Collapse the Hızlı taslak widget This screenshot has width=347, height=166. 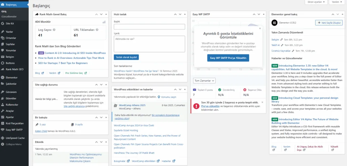(x=185, y=14)
